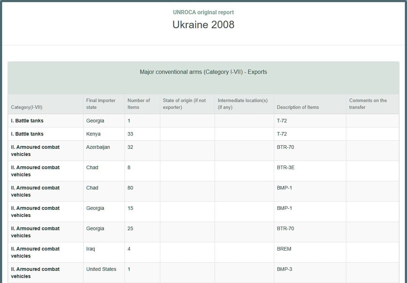Click the "Category(I-VII)" column header
This screenshot has width=407, height=283.
click(27, 107)
